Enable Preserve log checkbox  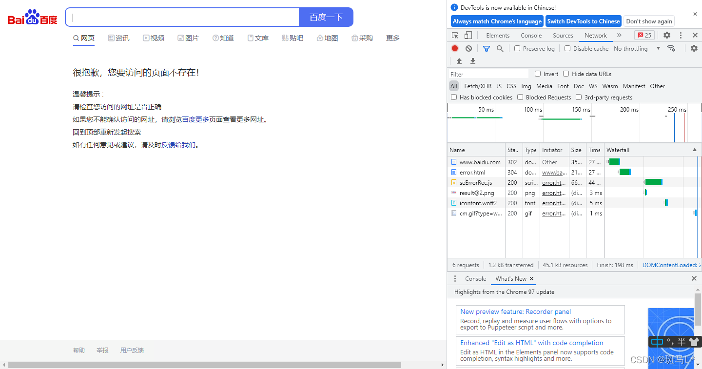coord(517,48)
